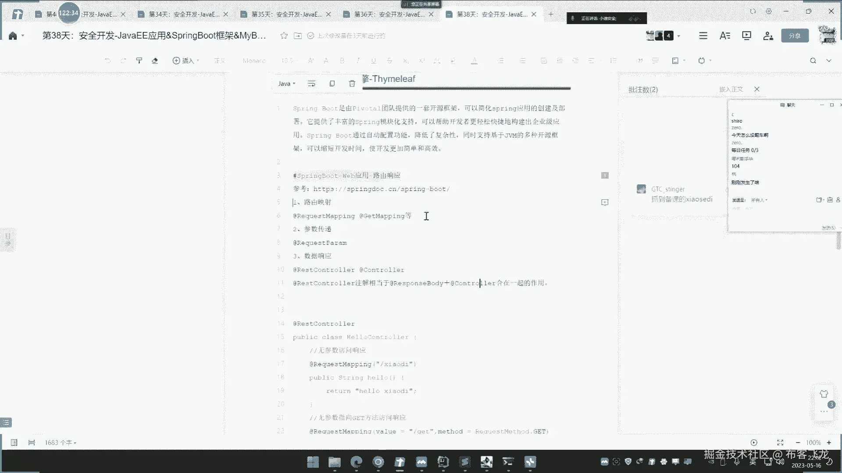
Task: Click the add collaborator icon
Action: click(768, 36)
